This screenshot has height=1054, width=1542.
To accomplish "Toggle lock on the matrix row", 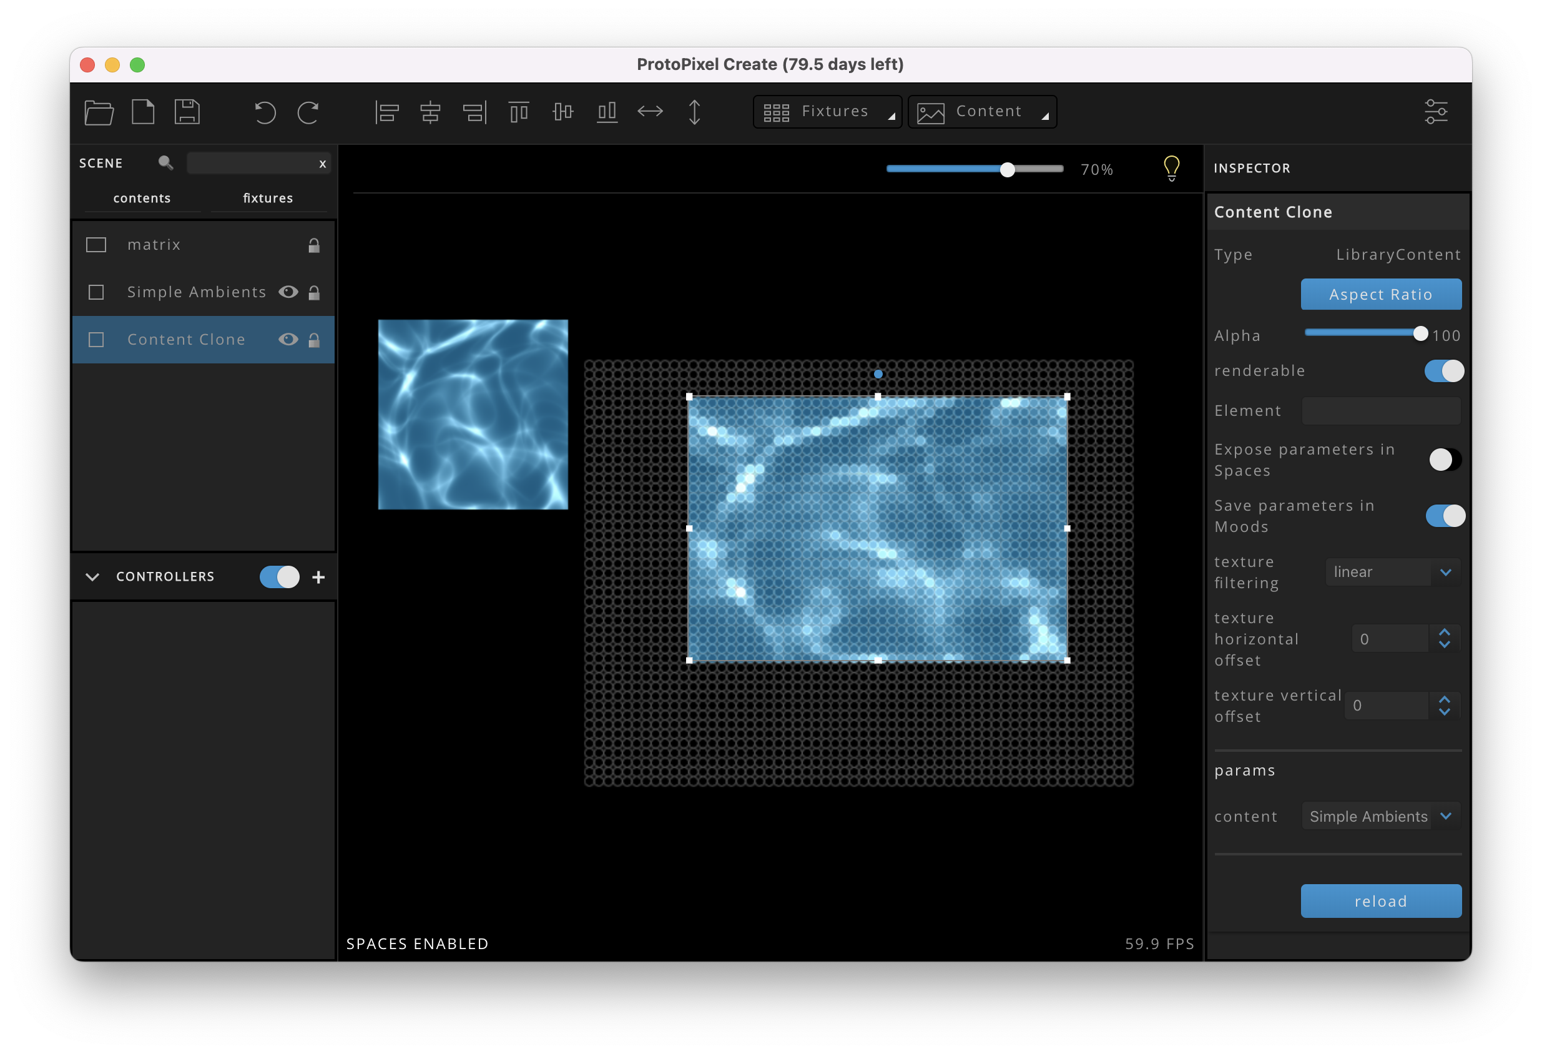I will click(x=314, y=245).
